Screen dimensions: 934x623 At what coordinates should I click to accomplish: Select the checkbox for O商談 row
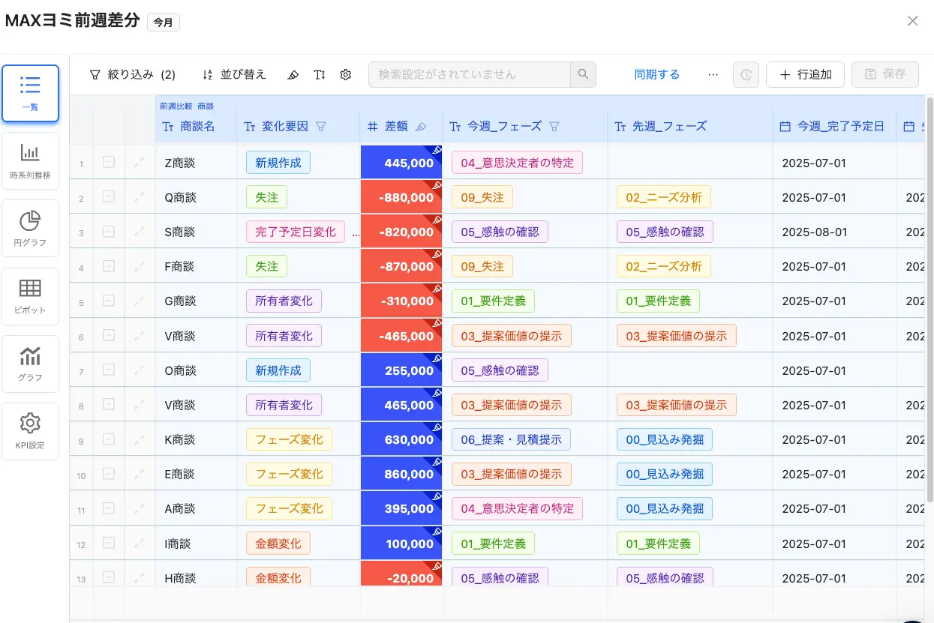109,370
